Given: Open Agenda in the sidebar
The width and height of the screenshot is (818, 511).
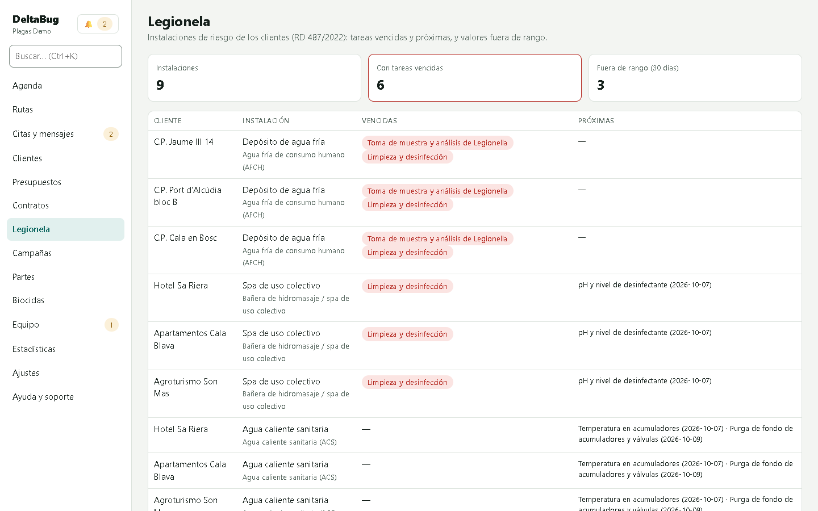Looking at the screenshot, I should click(65, 86).
